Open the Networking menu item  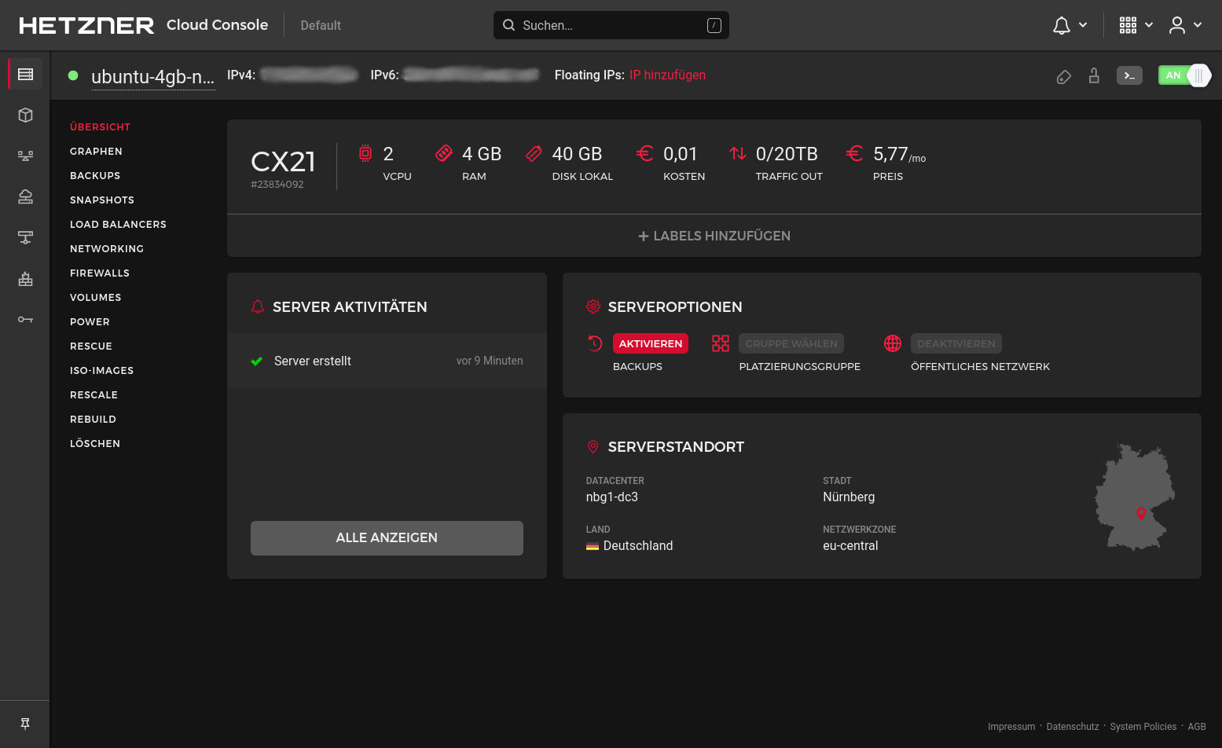pos(107,248)
